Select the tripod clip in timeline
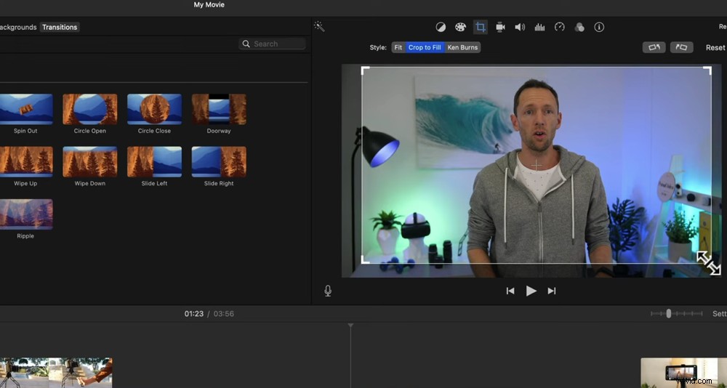Image resolution: width=727 pixels, height=388 pixels. point(56,373)
